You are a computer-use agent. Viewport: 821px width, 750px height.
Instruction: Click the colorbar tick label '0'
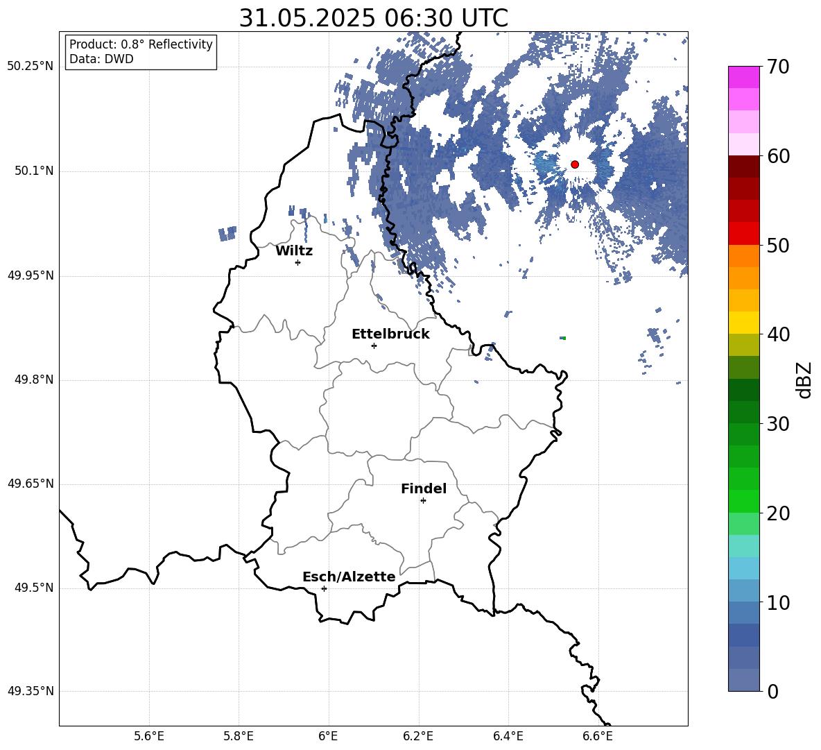(772, 692)
